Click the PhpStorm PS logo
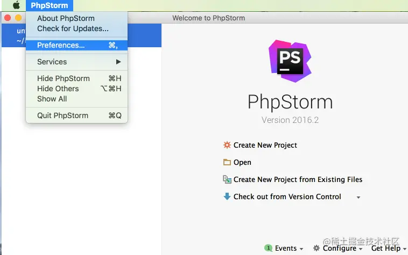Viewport: 408px width, 255px height. [290, 61]
